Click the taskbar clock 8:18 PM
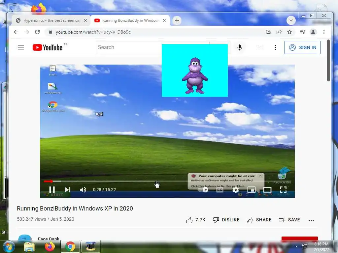The image size is (338, 253). pos(321,244)
